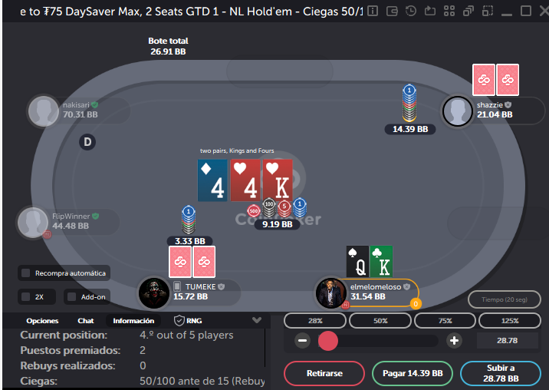Check the Add-on checkbox
This screenshot has height=390, width=549.
click(x=72, y=296)
